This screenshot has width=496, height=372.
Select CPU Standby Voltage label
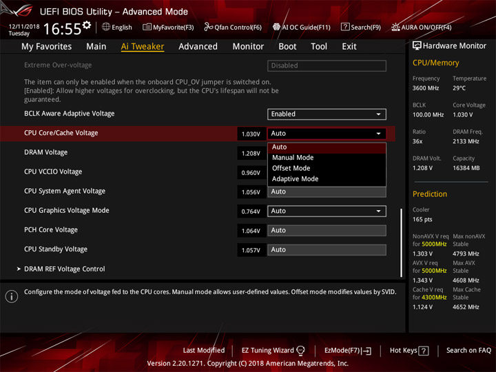point(56,249)
